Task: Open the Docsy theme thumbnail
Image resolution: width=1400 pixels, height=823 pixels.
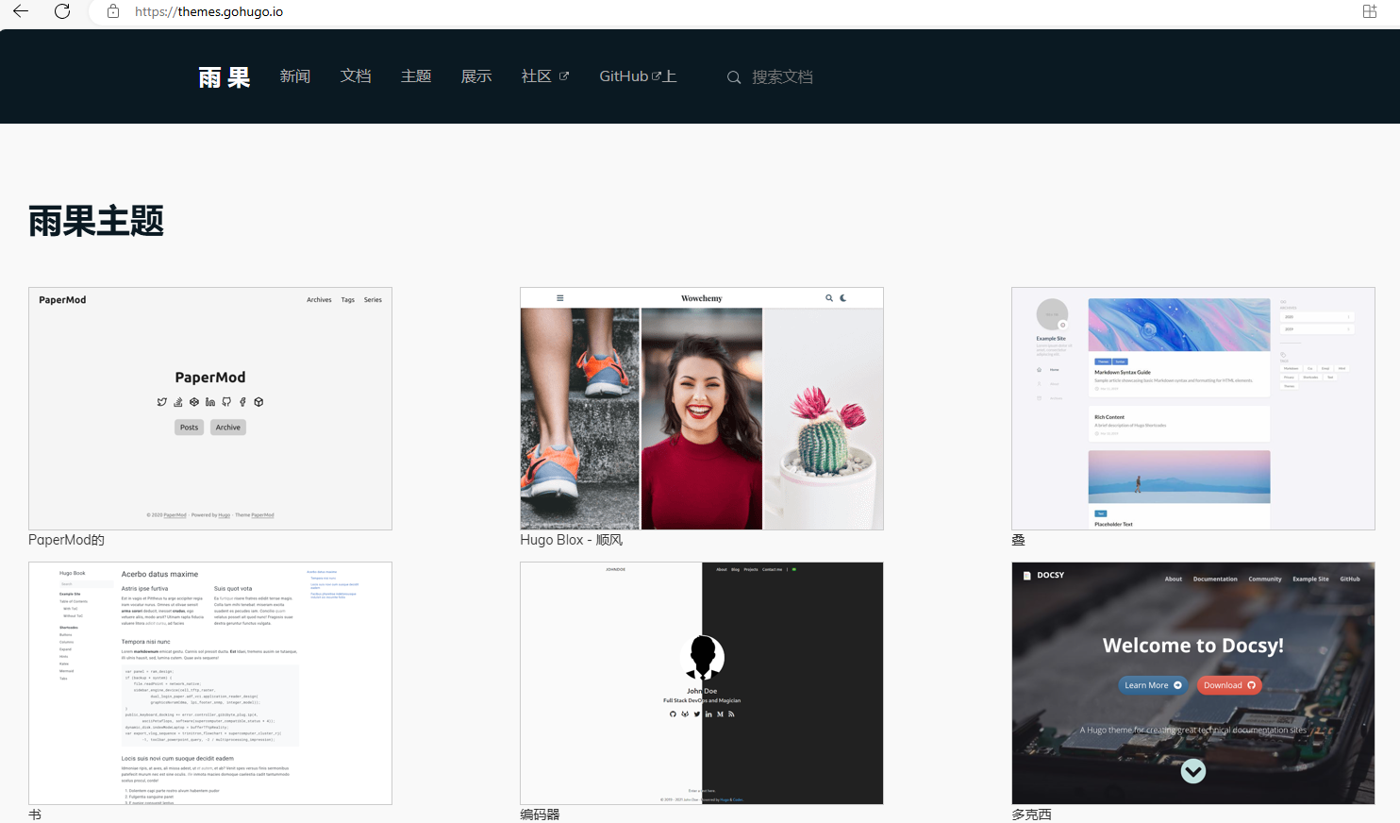Action: pos(1193,683)
